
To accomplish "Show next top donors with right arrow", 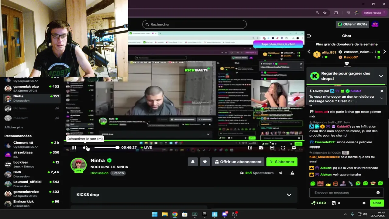I will (x=384, y=52).
